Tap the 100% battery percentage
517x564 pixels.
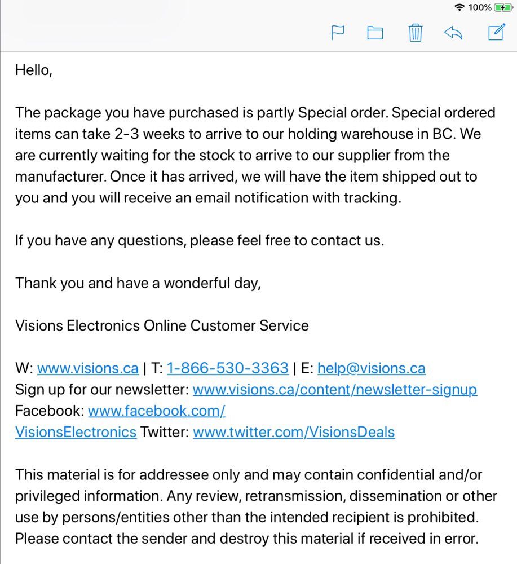(x=480, y=7)
